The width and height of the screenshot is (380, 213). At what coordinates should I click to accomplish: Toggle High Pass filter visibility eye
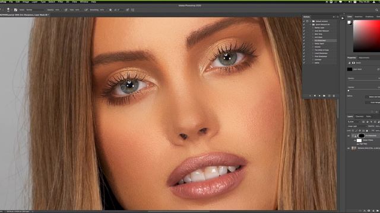click(357, 144)
